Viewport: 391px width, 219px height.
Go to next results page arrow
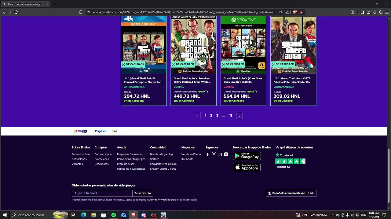coord(239,116)
